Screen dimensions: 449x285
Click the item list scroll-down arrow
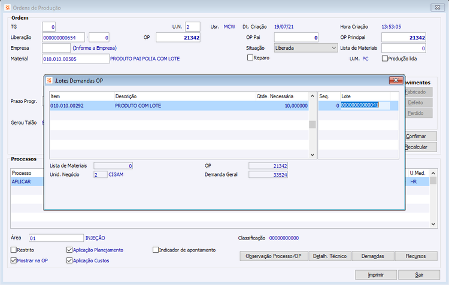point(313,154)
